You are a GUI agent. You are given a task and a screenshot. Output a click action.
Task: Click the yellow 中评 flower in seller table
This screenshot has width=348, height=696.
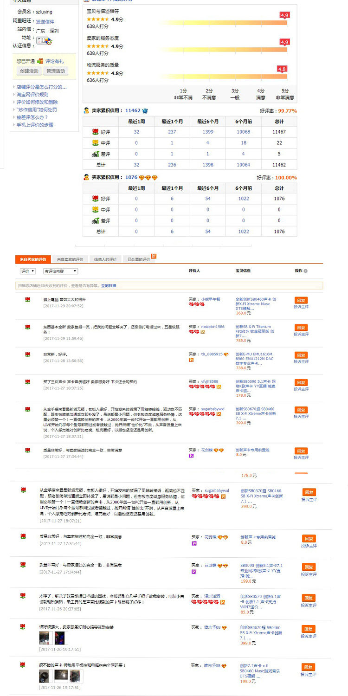click(95, 142)
